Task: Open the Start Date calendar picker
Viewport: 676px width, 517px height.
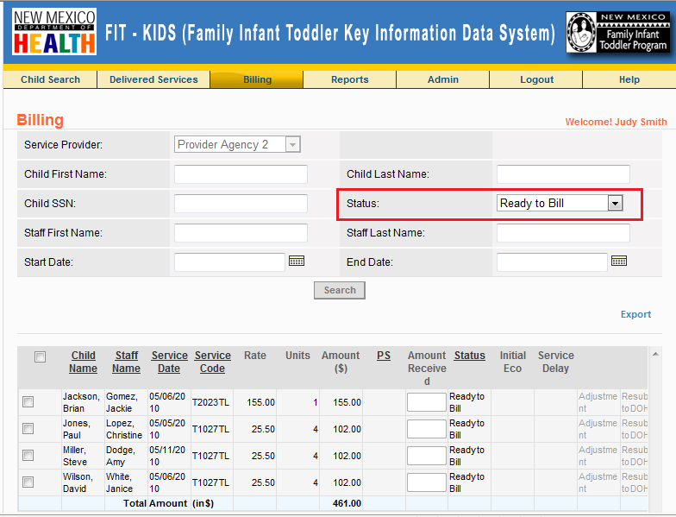Action: [297, 261]
